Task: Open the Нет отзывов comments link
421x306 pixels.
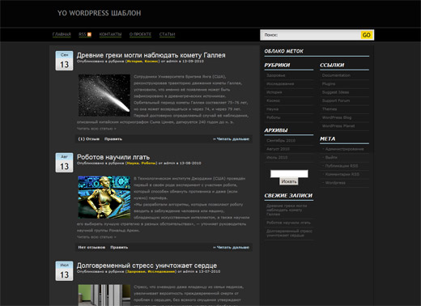Action: [x=91, y=248]
